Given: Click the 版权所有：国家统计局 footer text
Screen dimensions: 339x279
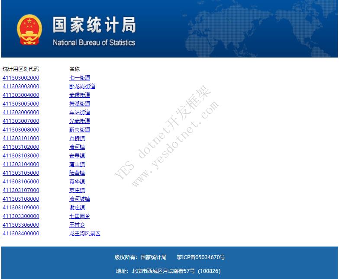Looking at the screenshot, I should [141, 257].
